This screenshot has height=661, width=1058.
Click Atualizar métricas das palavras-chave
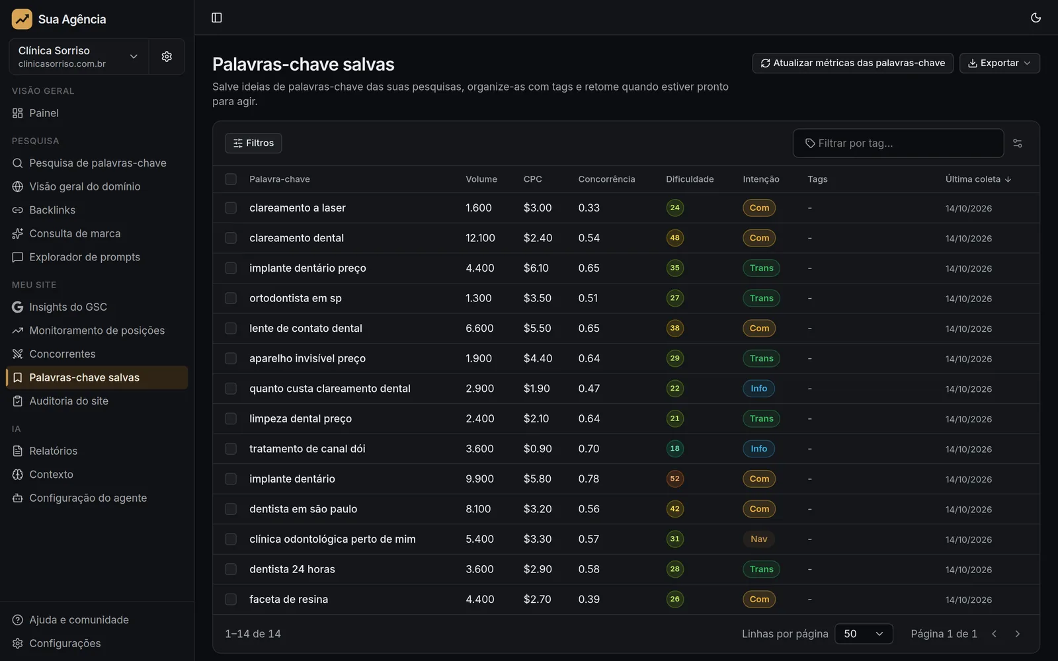852,63
